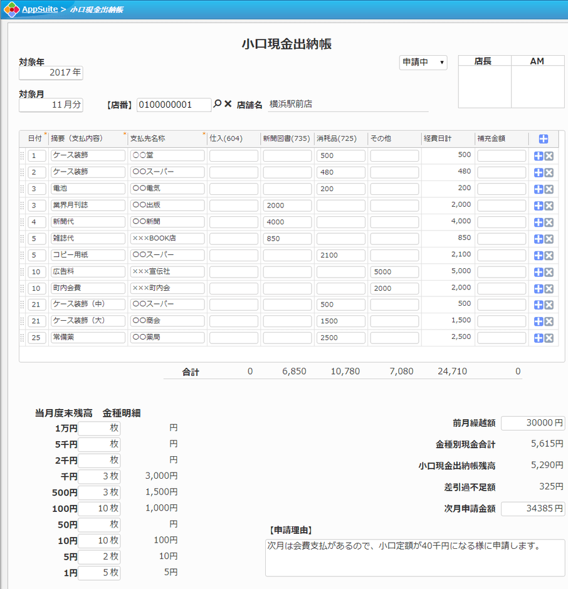Edit the 前月繰越額 carryover amount field
This screenshot has width=568, height=589.
coord(532,423)
